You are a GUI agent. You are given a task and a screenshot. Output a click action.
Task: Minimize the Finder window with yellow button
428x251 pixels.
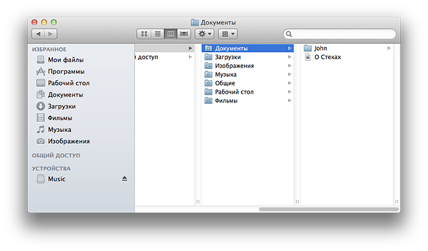click(x=44, y=22)
